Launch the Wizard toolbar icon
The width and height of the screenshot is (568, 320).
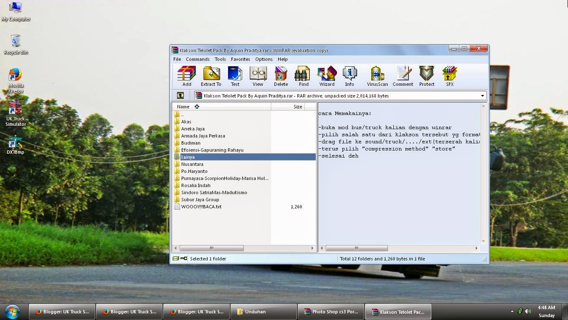click(x=327, y=76)
